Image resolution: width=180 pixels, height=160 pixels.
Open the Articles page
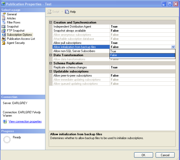(11, 18)
